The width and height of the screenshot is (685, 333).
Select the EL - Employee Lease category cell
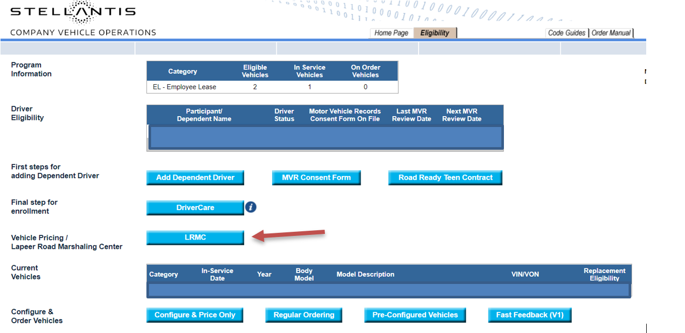(x=185, y=87)
